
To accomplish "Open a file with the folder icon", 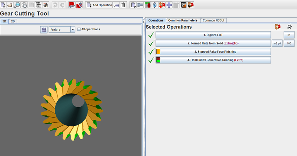I will 10,5.
